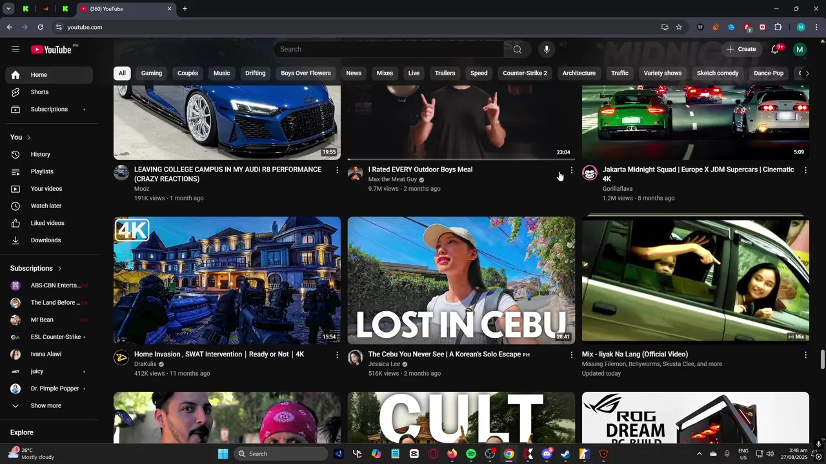Open the YouTube hamburger guide menu
Screen dimensions: 826x464
tap(15, 50)
